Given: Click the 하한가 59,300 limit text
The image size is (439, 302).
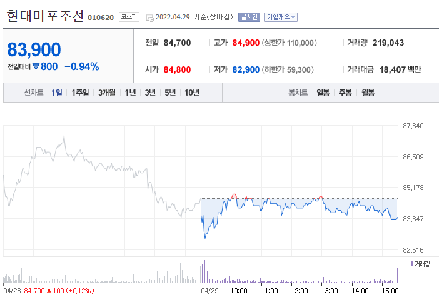Looking at the screenshot, I should click(x=288, y=69).
